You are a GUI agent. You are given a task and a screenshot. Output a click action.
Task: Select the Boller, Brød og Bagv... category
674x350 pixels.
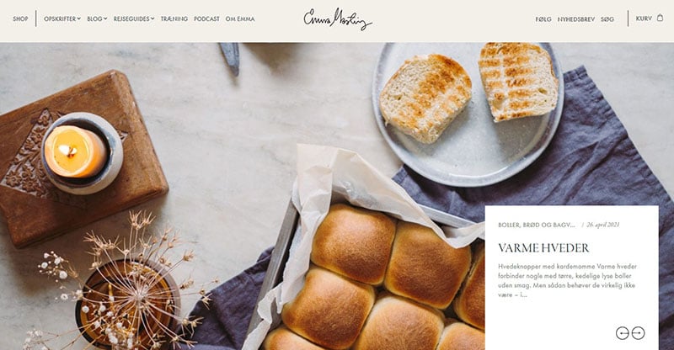[x=537, y=225]
